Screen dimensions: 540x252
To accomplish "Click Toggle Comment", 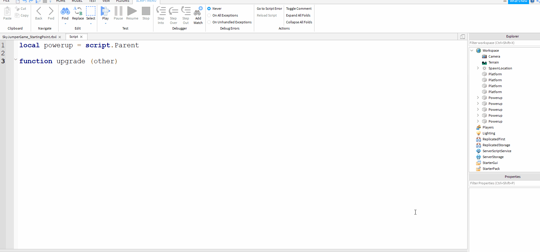I will click(299, 9).
